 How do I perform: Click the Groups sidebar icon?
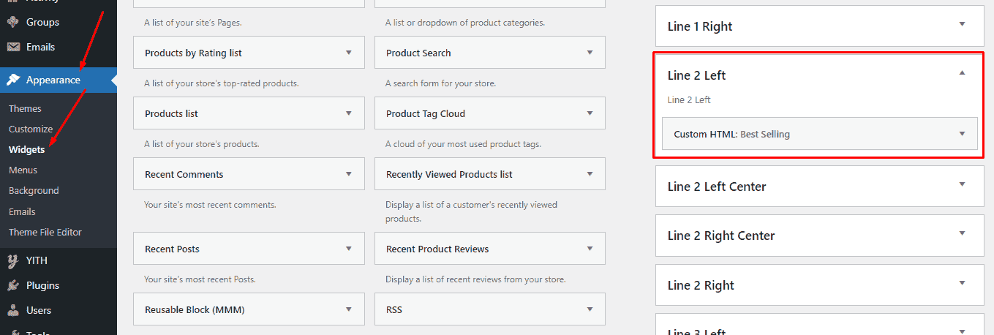tap(13, 22)
